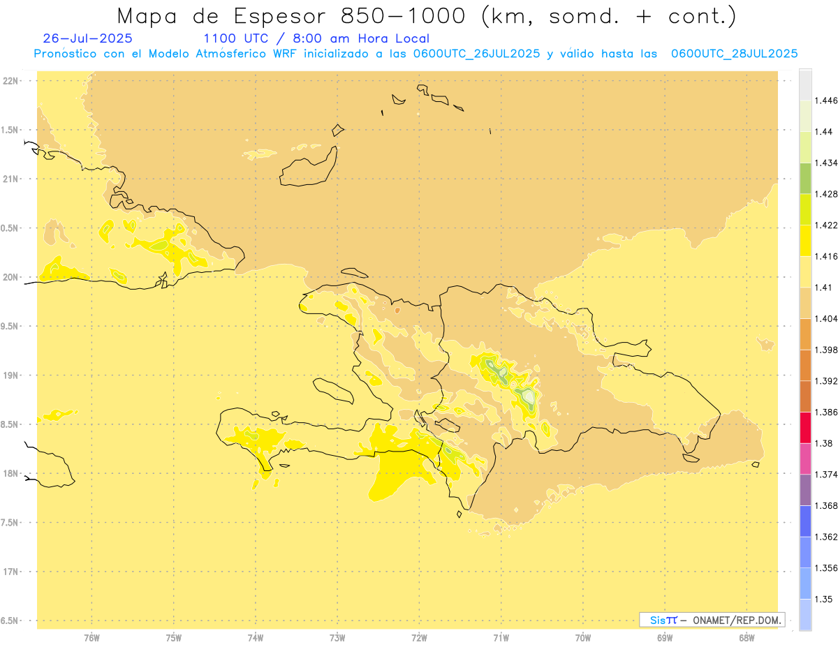Click the 17N latitude label
The width and height of the screenshot is (838, 647).
(x=10, y=572)
